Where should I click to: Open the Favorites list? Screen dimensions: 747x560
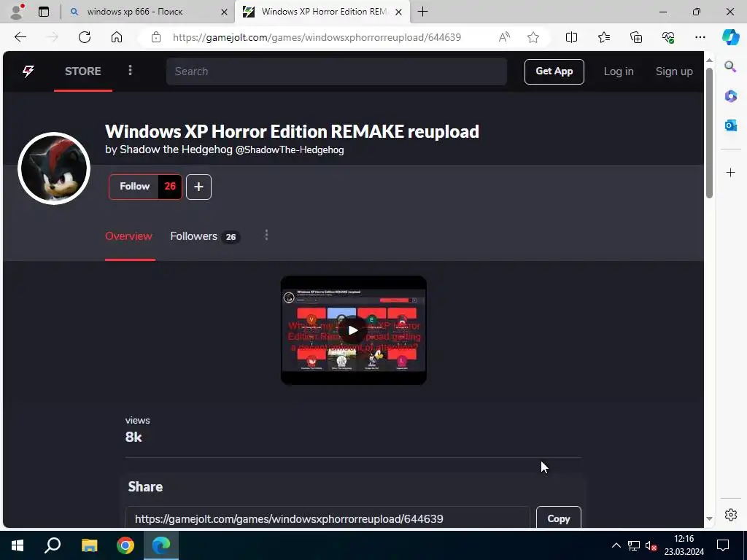[x=603, y=37]
